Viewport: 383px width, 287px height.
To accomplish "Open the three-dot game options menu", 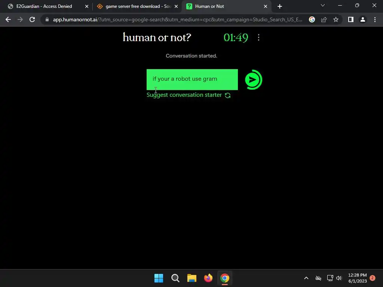I will (x=258, y=37).
